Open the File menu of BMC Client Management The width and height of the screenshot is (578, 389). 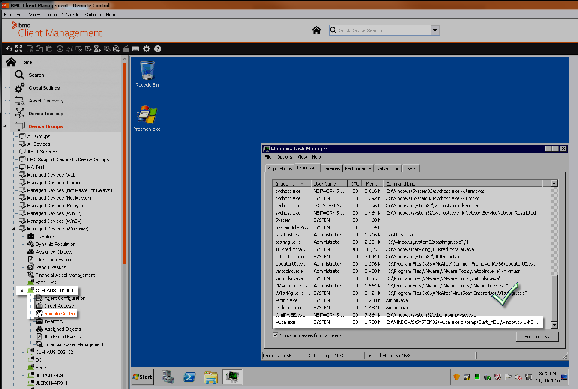[7, 15]
